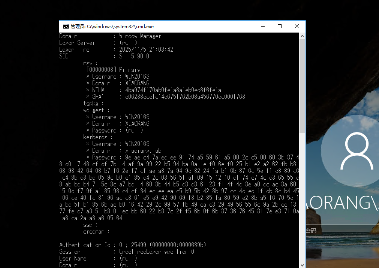Click the cmd.exe title bar text
Screen dimensions: 379x268
112,27
